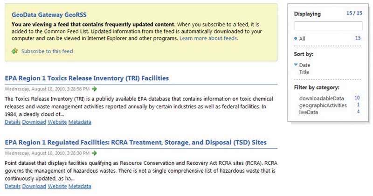
Task: Filter by geographicActivities category
Action: click(x=323, y=105)
